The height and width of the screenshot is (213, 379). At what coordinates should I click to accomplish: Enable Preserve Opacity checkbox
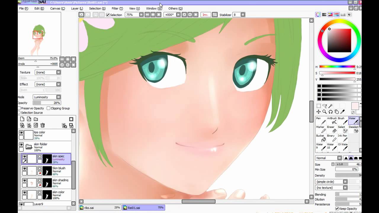click(19, 108)
